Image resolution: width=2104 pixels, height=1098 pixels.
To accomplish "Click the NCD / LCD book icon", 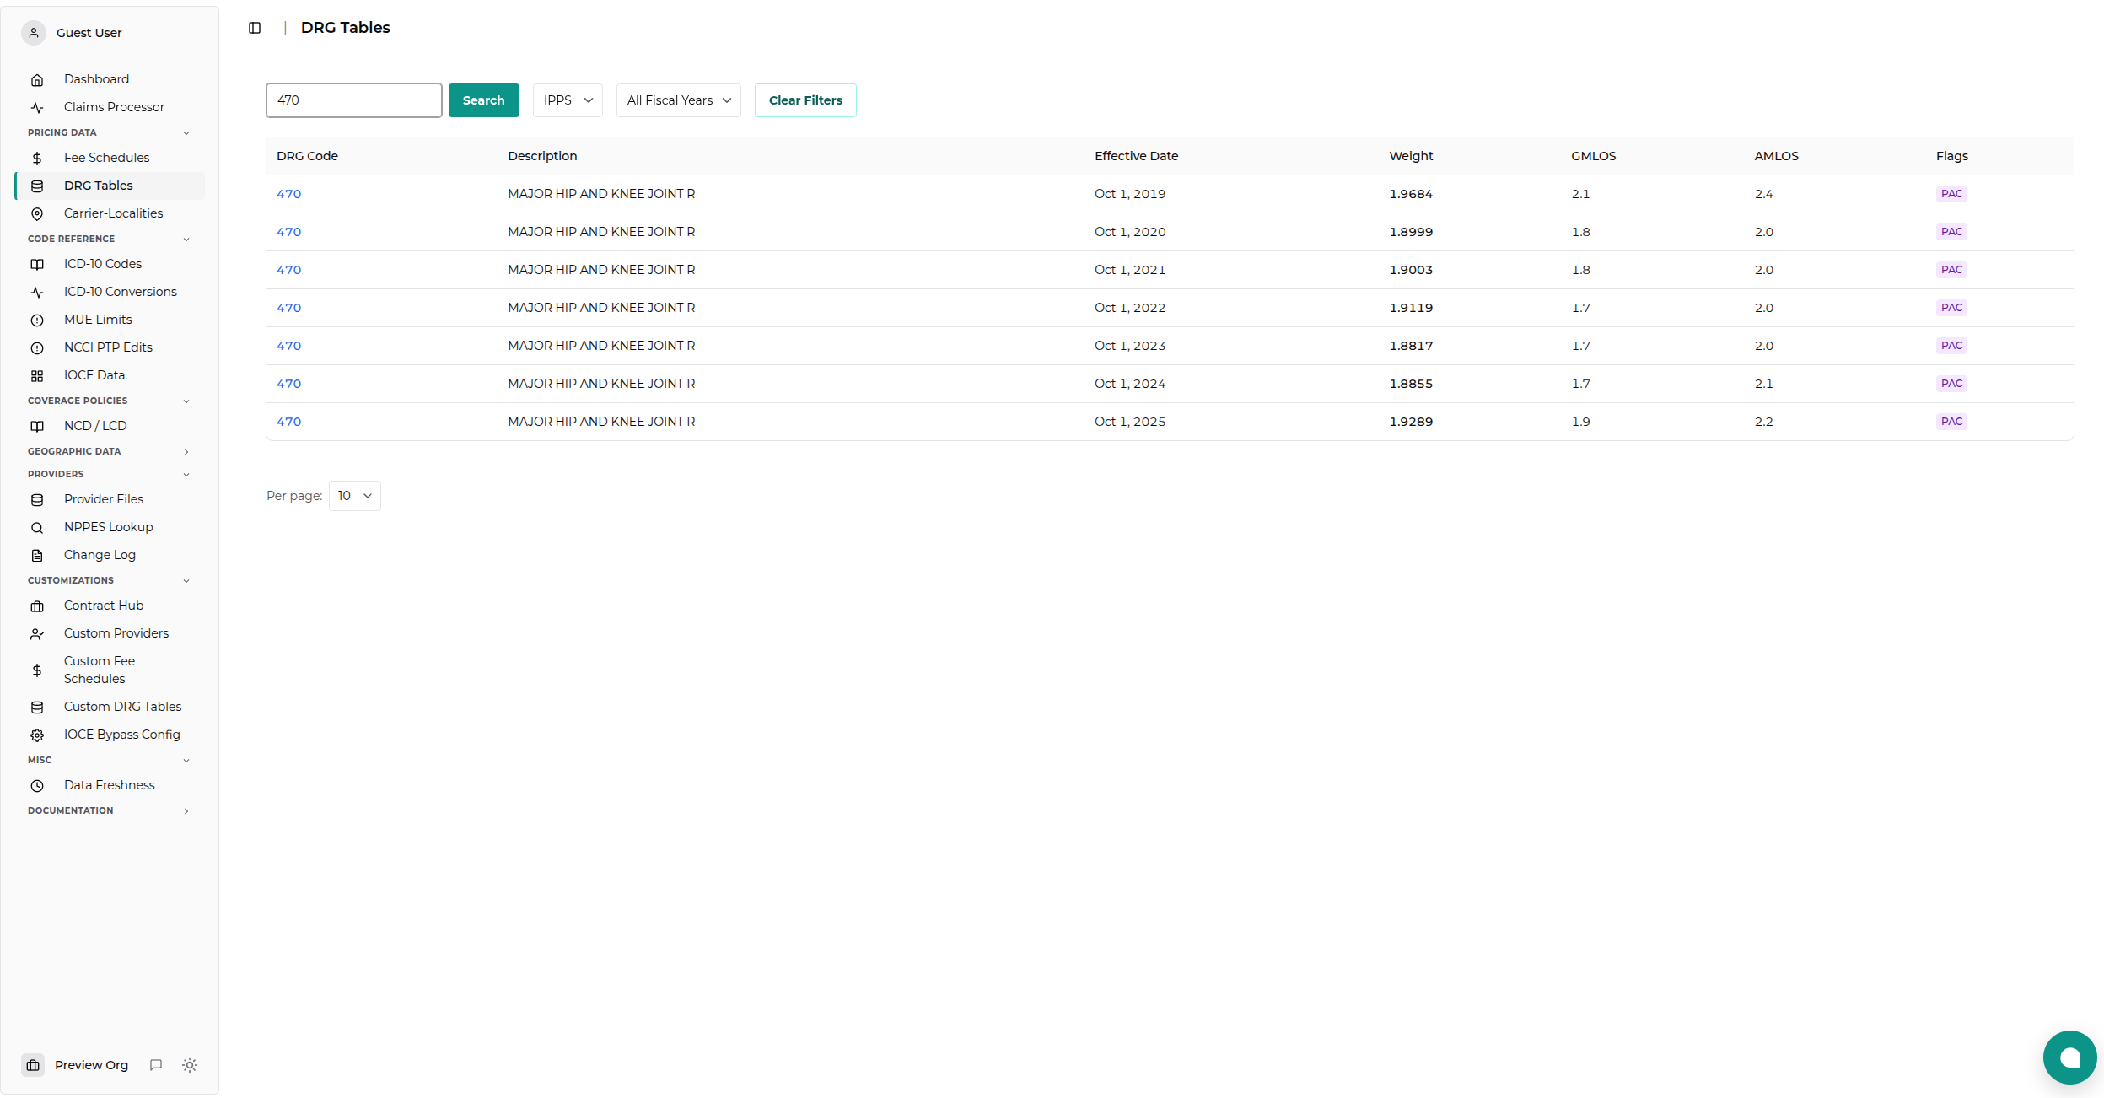I will (37, 427).
